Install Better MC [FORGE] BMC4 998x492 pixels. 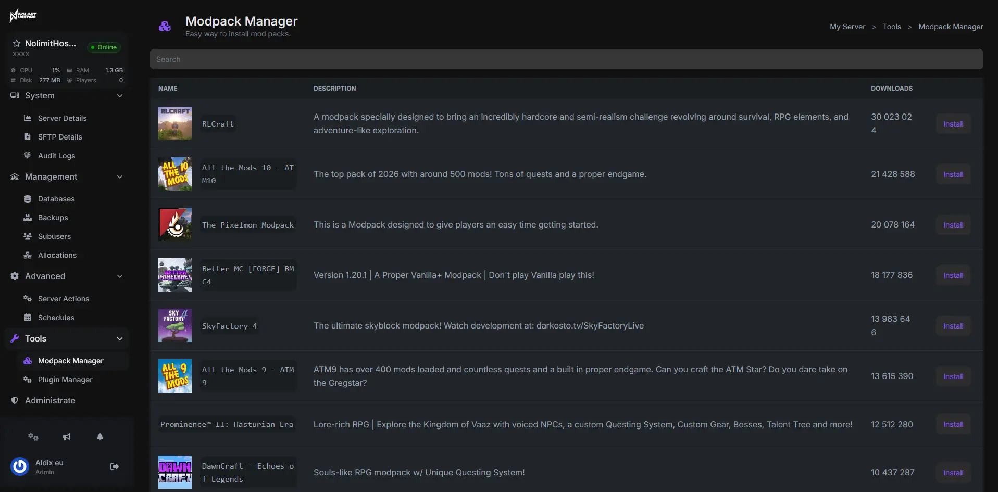(x=953, y=275)
